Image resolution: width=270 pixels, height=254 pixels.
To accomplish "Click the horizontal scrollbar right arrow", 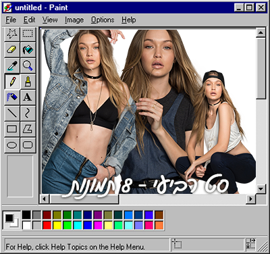I will tap(250, 199).
